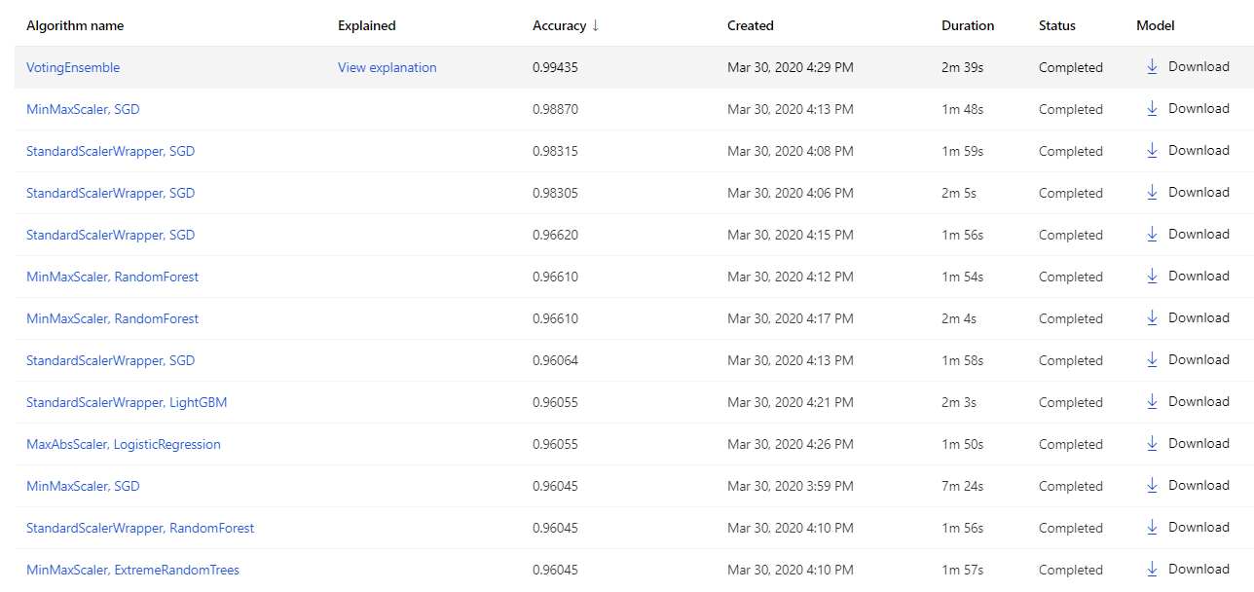Open the VotingEnsemble run details
The width and height of the screenshot is (1254, 592).
click(73, 67)
